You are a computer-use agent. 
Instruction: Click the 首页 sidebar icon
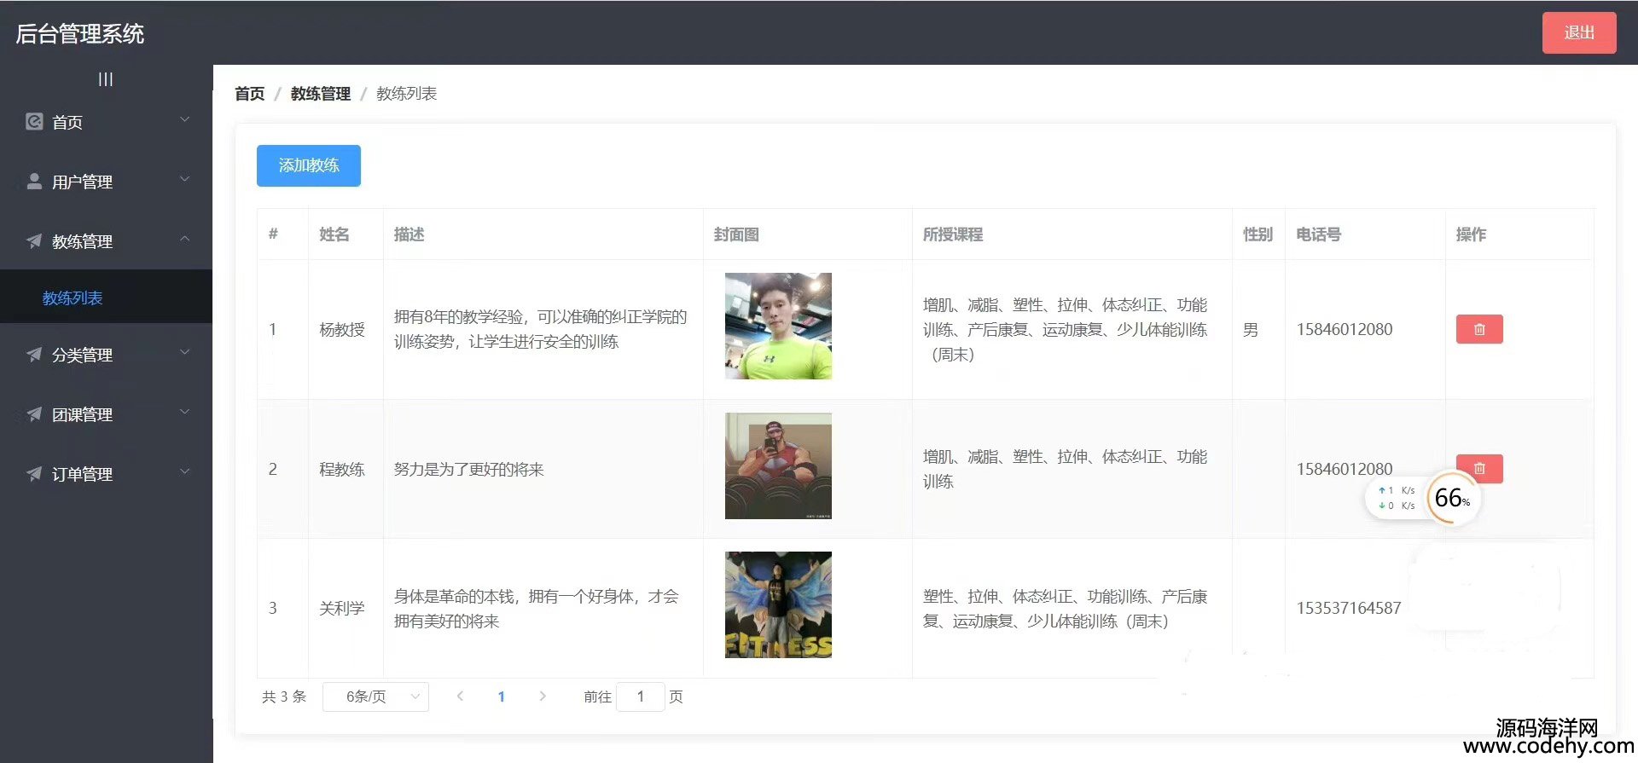34,122
